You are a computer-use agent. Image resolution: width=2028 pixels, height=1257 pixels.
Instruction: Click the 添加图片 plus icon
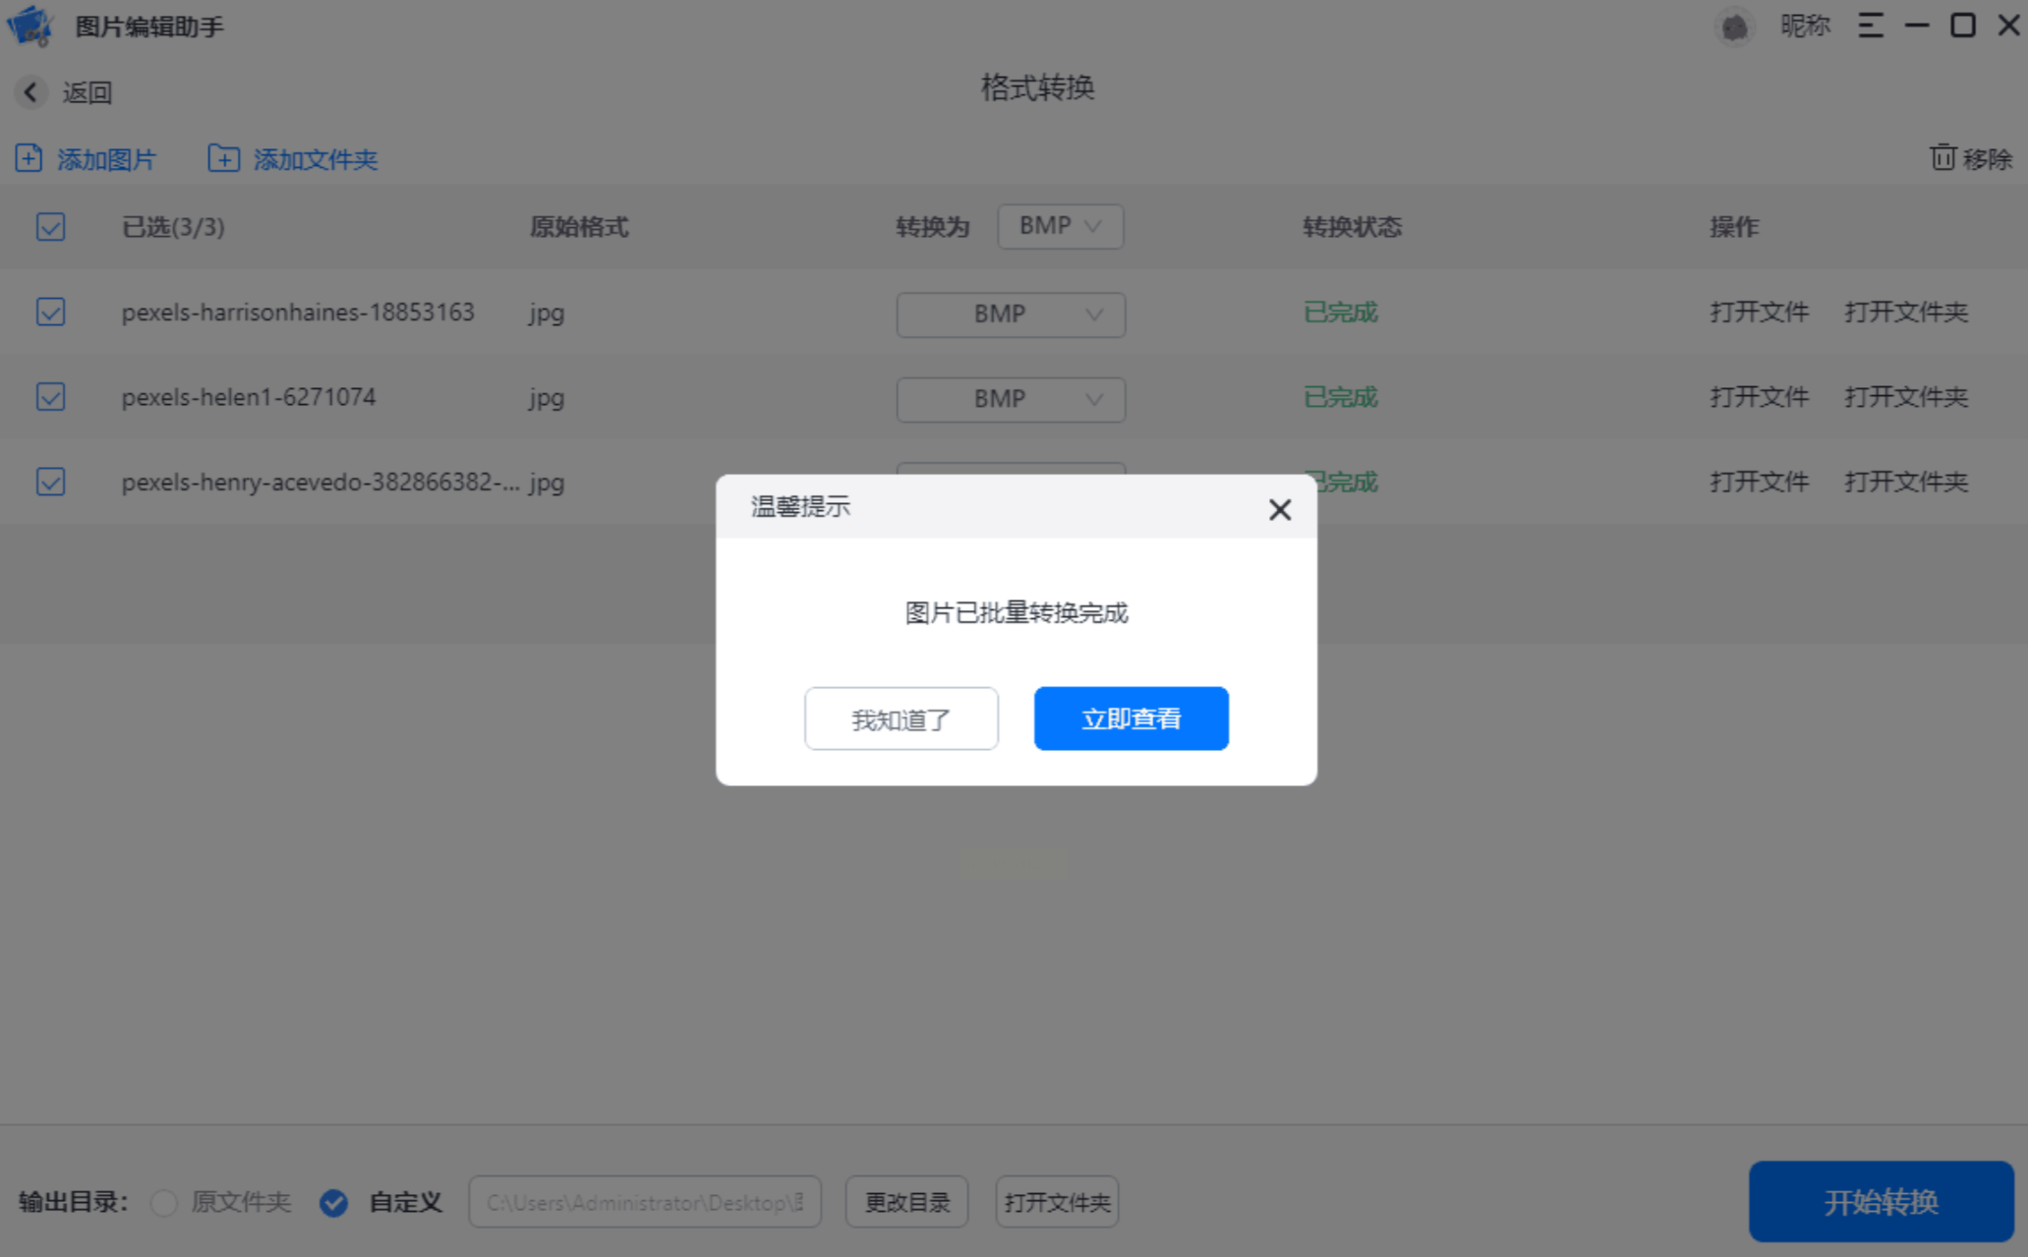pos(29,158)
